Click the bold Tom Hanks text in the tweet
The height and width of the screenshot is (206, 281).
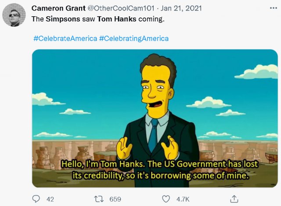[111, 20]
